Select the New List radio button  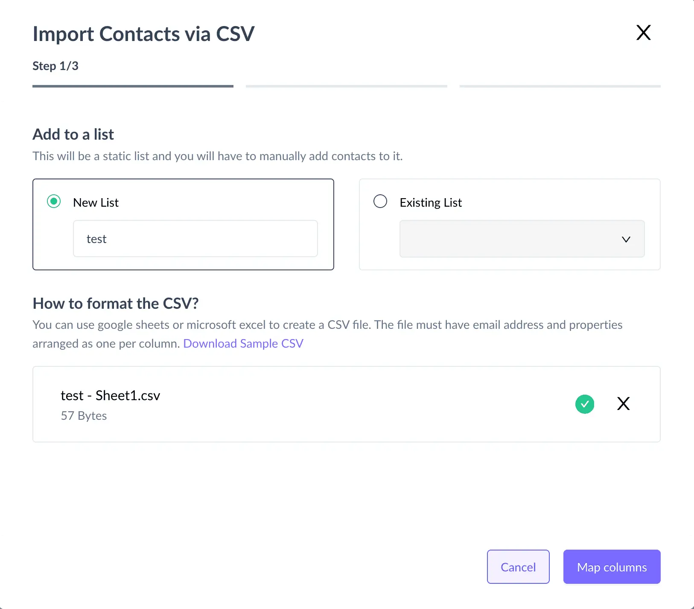[x=54, y=201]
